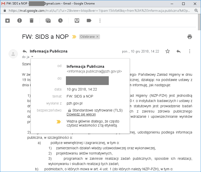This screenshot has height=172, width=201.
Task: Click the sender's avatar picture
Action: tap(13, 54)
